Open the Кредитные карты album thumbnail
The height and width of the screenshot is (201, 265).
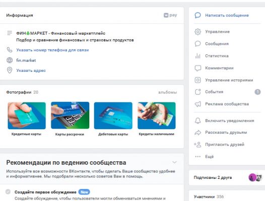[x=27, y=116]
